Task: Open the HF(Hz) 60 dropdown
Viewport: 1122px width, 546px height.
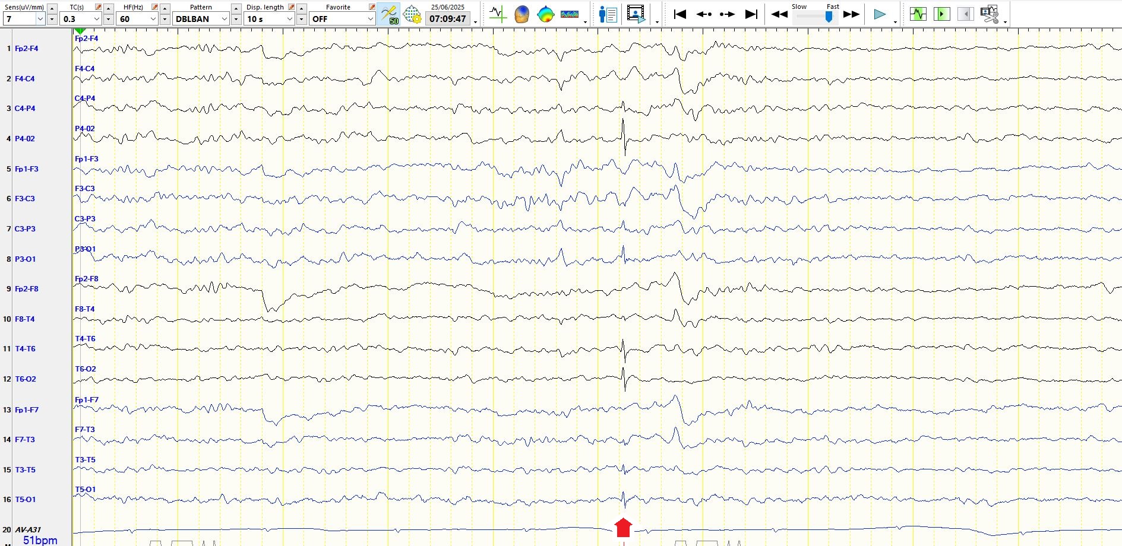Action: pos(153,19)
